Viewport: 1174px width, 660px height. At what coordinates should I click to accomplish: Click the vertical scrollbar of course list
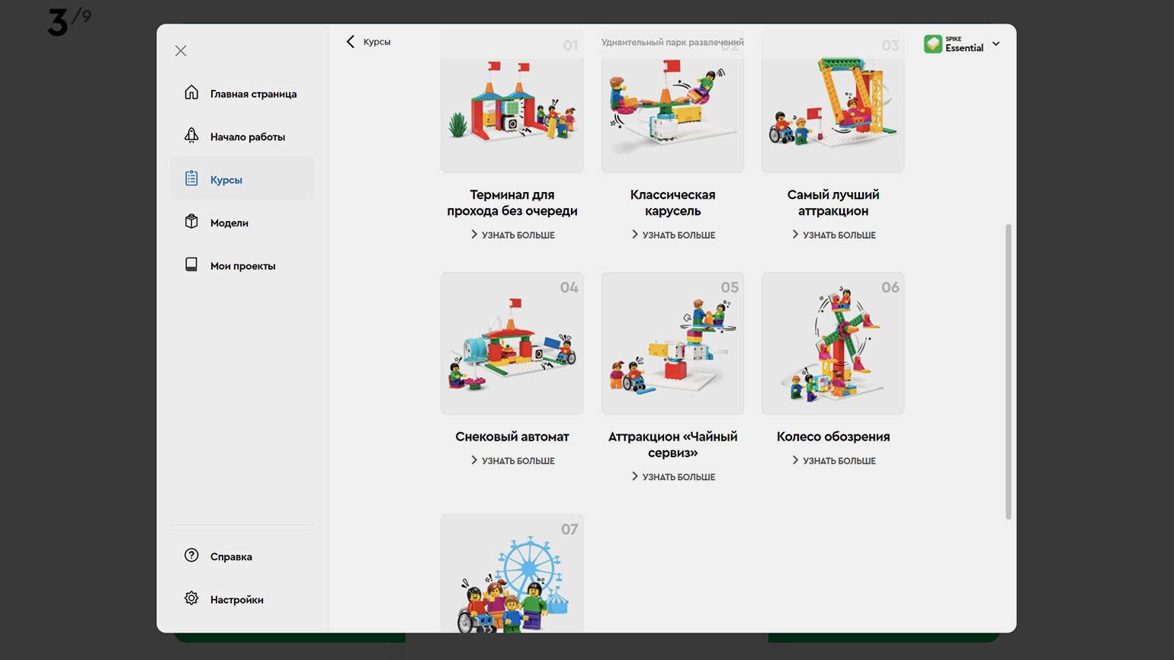pyautogui.click(x=1009, y=372)
